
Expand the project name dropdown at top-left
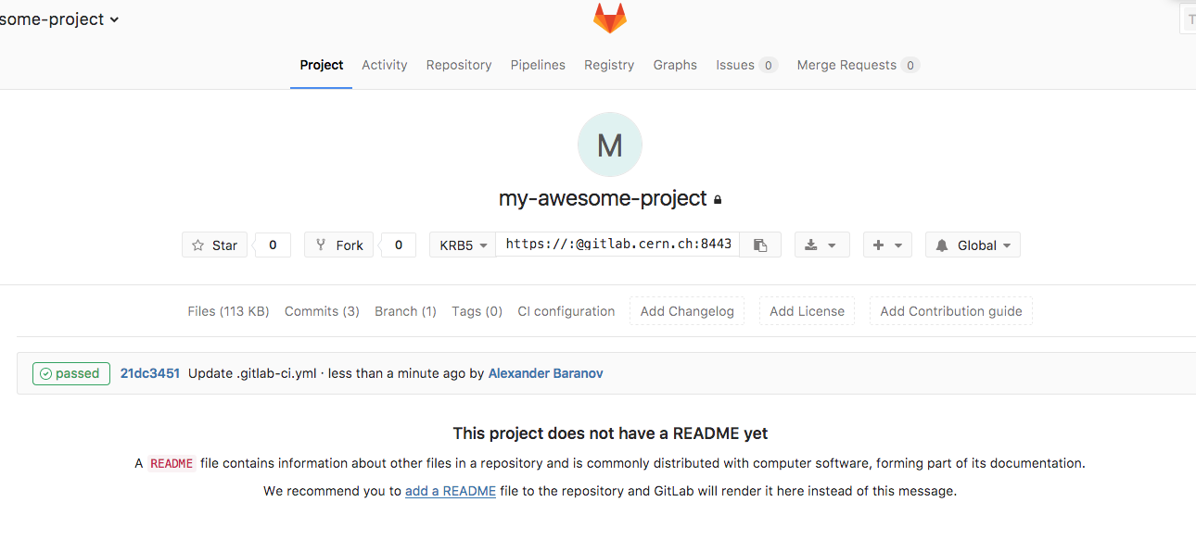click(59, 19)
